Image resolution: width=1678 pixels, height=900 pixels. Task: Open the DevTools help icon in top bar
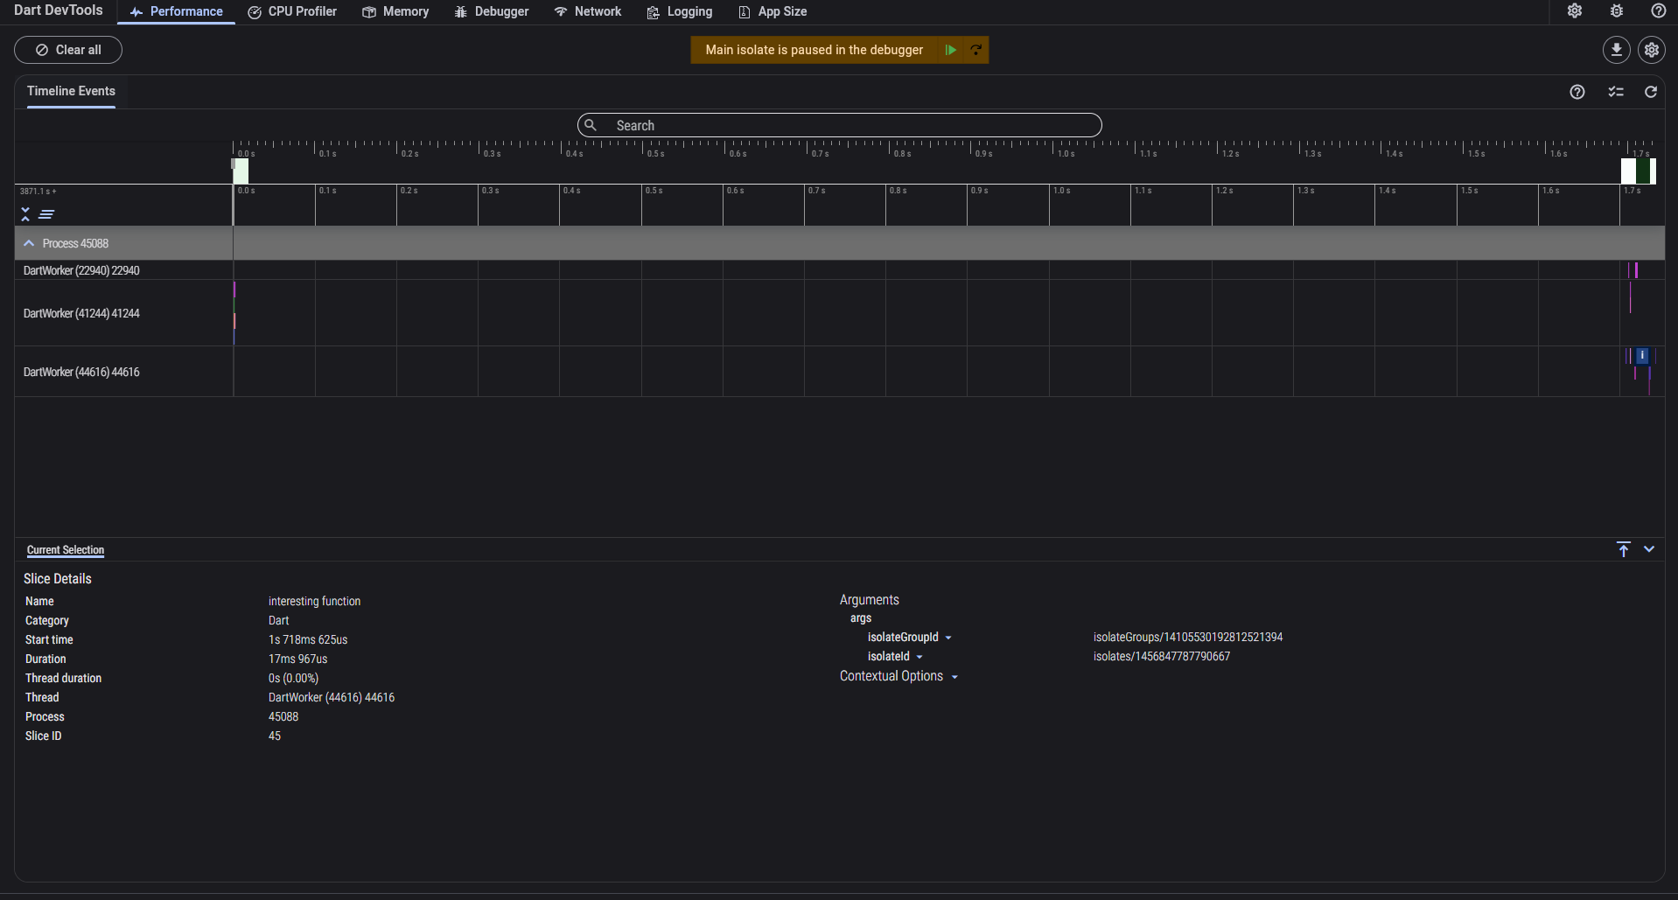point(1658,11)
